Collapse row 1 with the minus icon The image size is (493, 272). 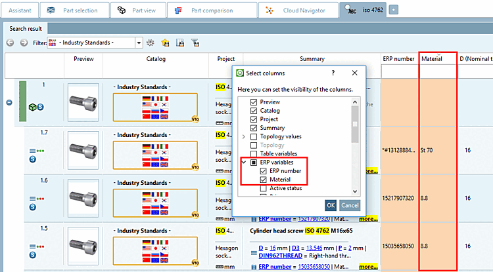(9, 102)
